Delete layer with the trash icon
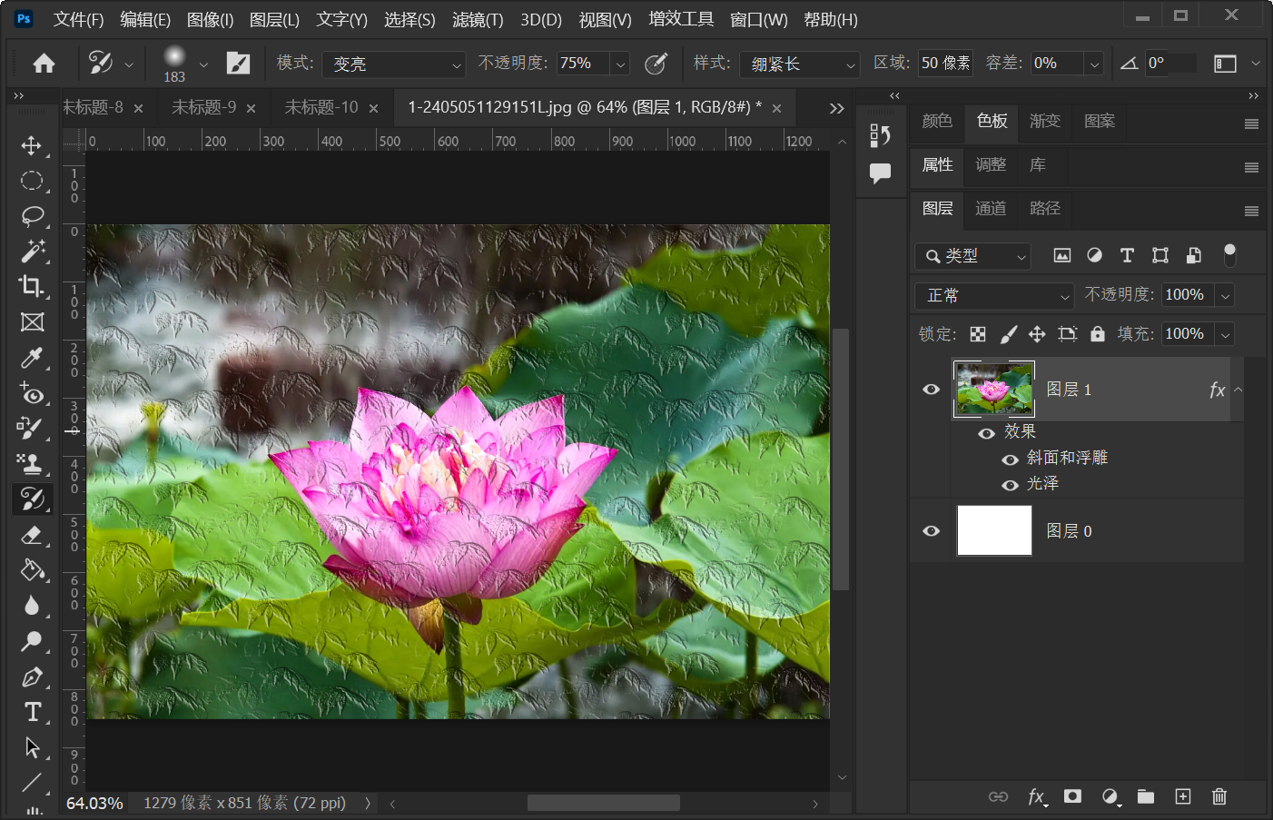Screen dimensions: 1273x820 pos(1219,796)
